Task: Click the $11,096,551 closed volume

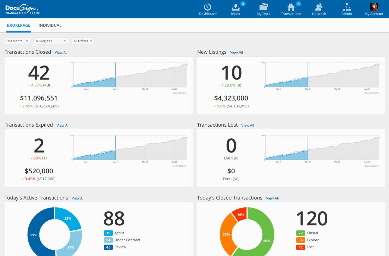Action: click(x=39, y=98)
